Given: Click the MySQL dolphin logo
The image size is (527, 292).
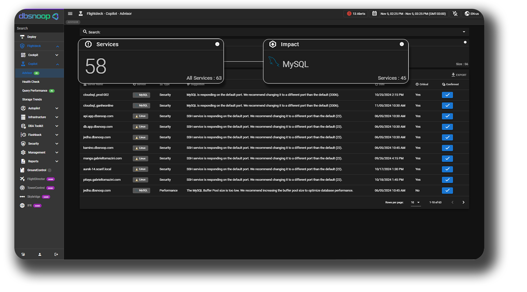Looking at the screenshot, I should pyautogui.click(x=274, y=62).
